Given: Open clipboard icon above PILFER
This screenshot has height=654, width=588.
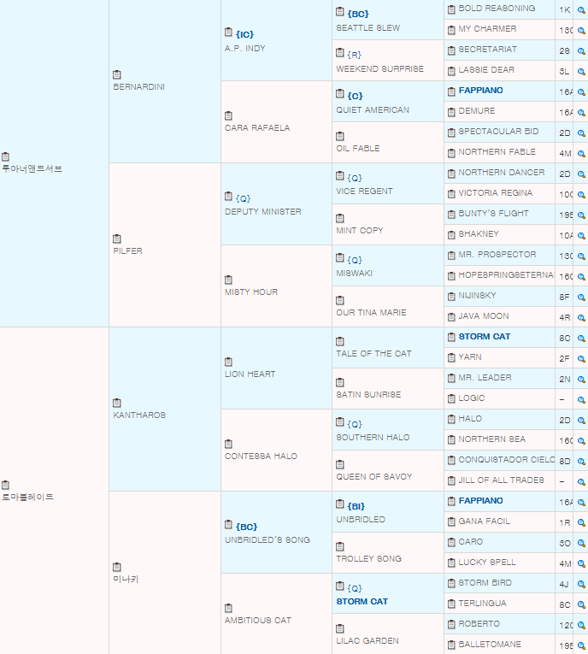Looking at the screenshot, I should click(117, 239).
